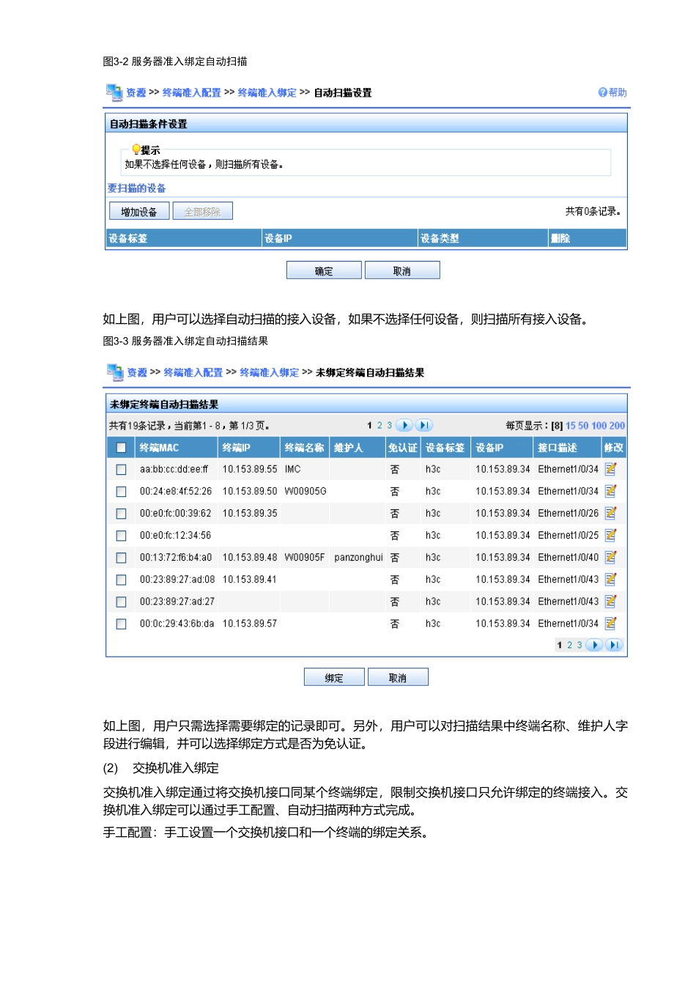Click the lightbulb 提示 tip icon
696x985 pixels.
tap(136, 149)
